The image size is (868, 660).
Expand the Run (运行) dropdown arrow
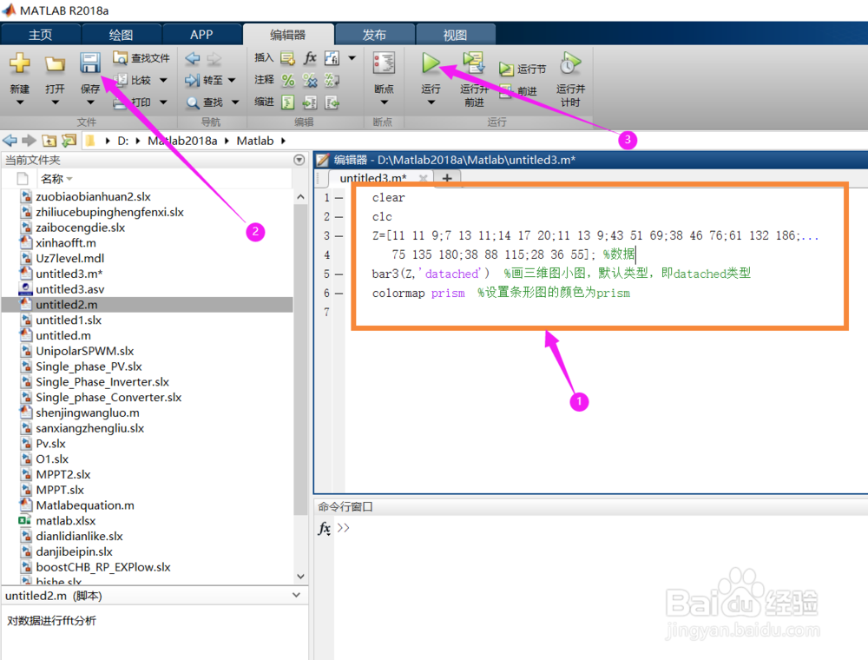(431, 102)
